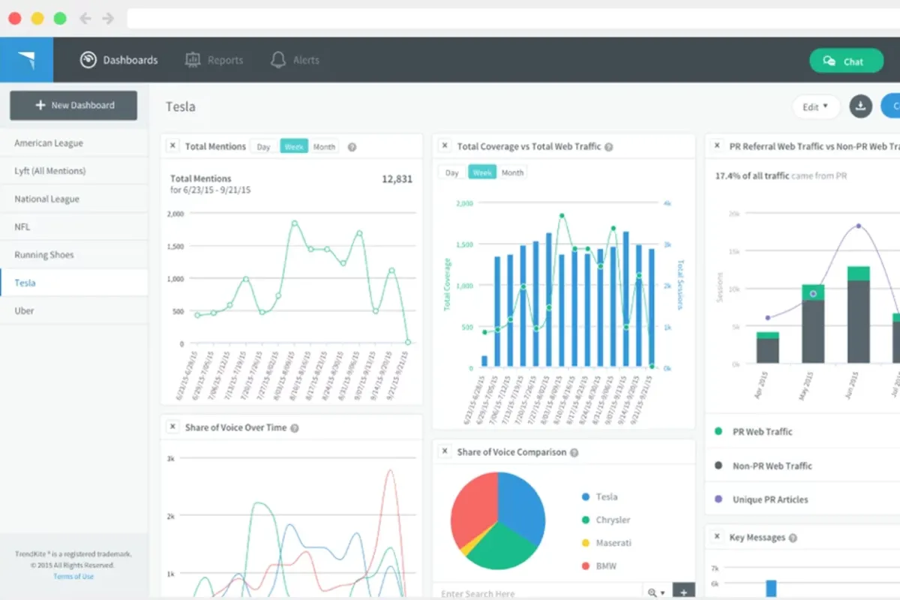Click the Tesla dashboard title heading

pyautogui.click(x=181, y=106)
